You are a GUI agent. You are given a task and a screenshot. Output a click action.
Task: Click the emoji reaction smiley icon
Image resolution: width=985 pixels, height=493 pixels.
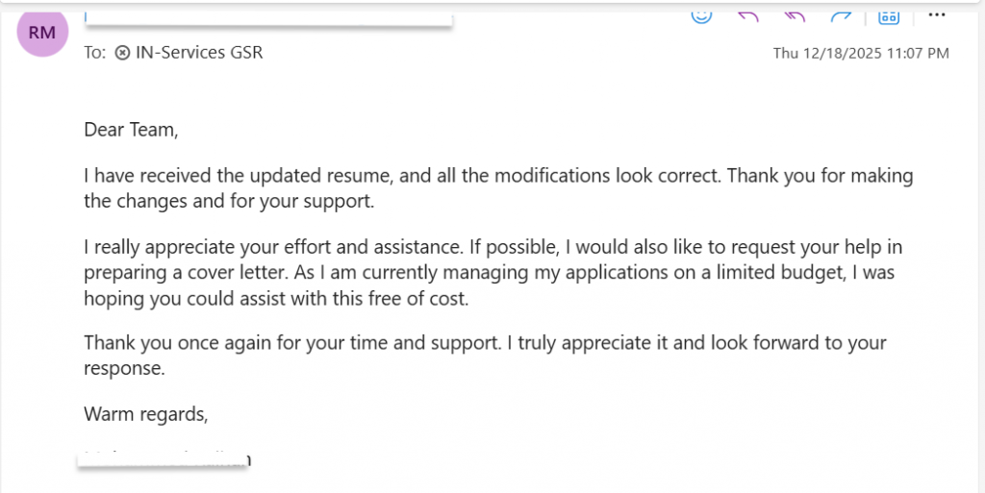tap(702, 15)
